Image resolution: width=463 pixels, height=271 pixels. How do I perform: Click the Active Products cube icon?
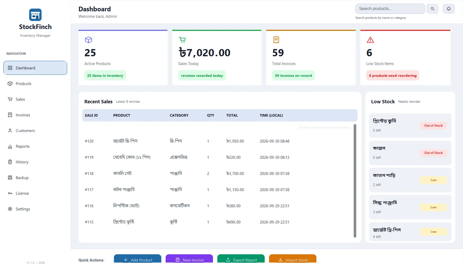coord(88,40)
